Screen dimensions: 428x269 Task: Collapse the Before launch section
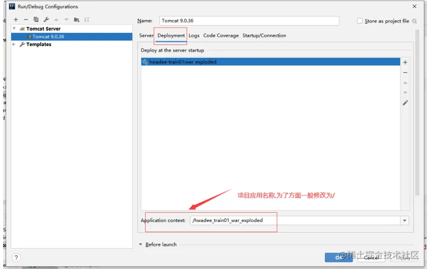tap(140, 244)
